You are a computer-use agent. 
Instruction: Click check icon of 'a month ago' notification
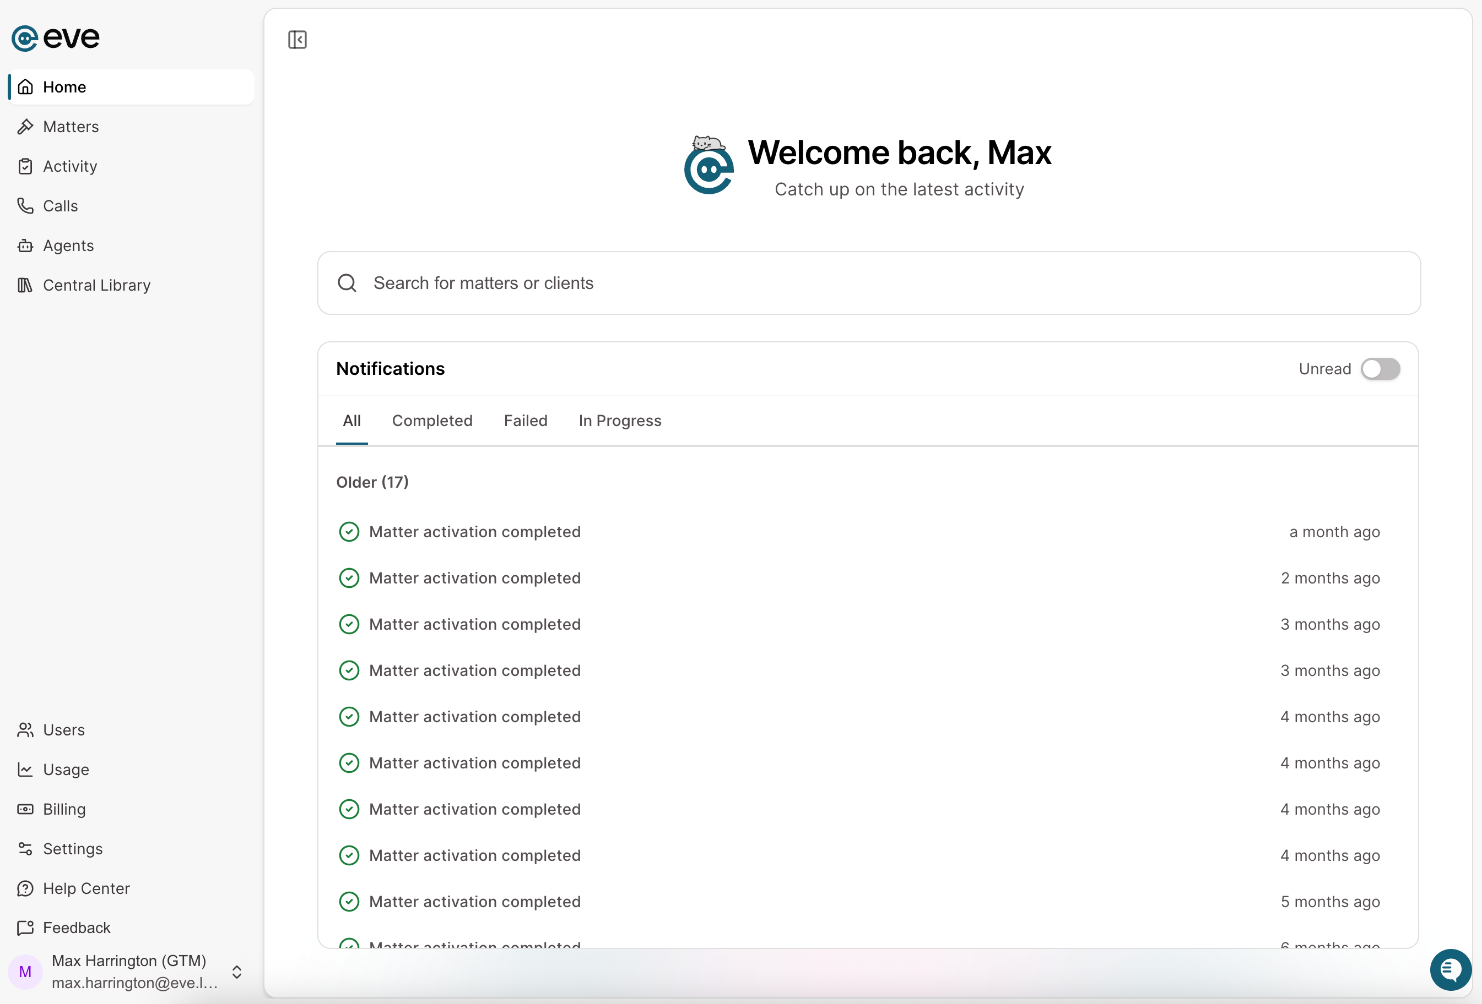click(349, 531)
